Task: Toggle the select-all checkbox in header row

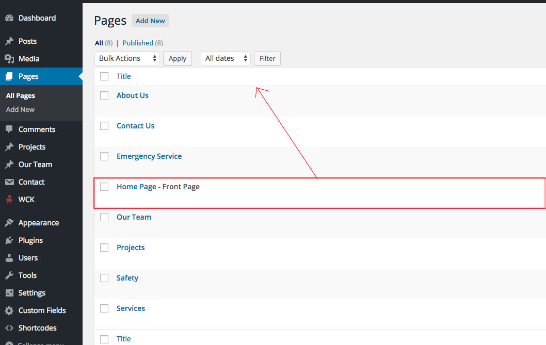Action: click(104, 76)
